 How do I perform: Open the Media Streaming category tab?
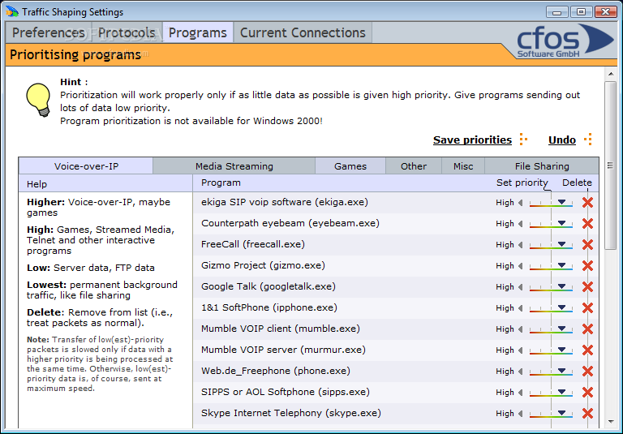pos(234,166)
